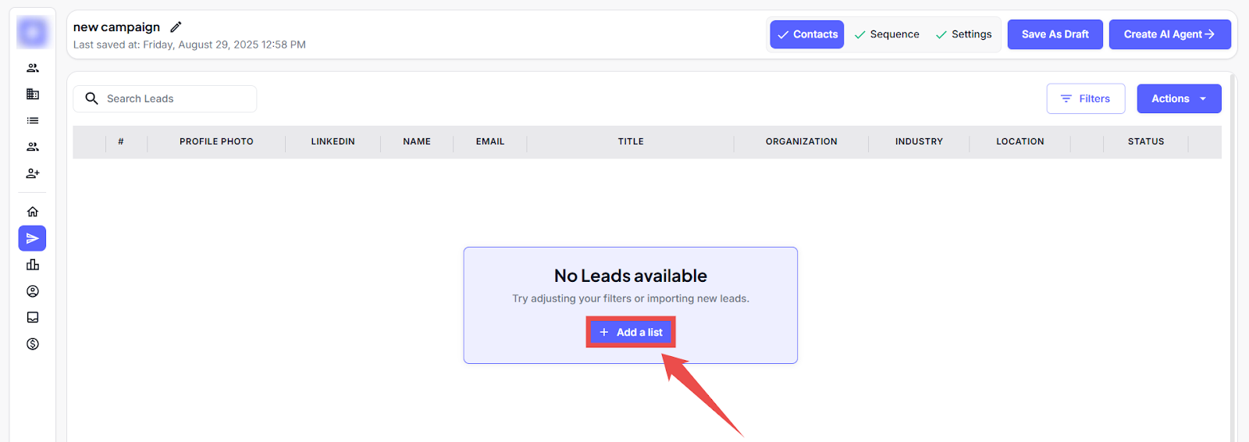Click the pencil icon to rename campaign
The height and width of the screenshot is (442, 1249).
[176, 27]
